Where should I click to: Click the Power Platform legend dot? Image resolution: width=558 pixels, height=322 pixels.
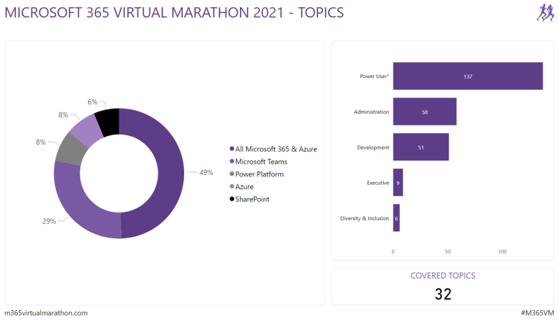(x=232, y=174)
